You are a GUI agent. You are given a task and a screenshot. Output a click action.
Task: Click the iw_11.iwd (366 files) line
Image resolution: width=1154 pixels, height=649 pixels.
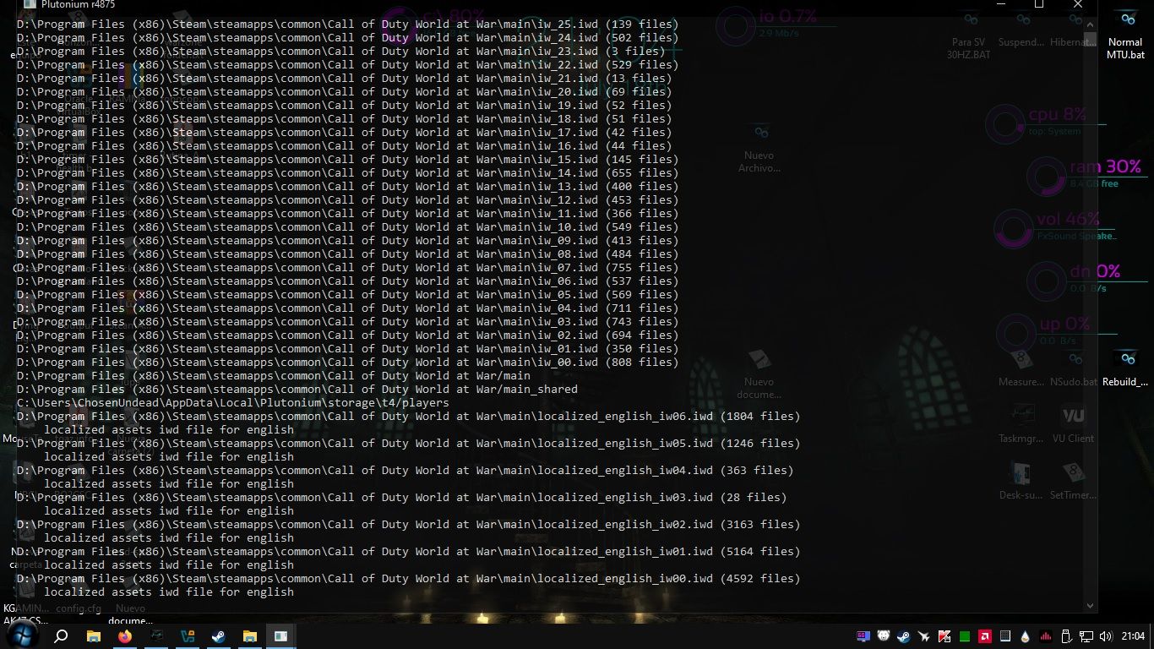click(x=347, y=213)
